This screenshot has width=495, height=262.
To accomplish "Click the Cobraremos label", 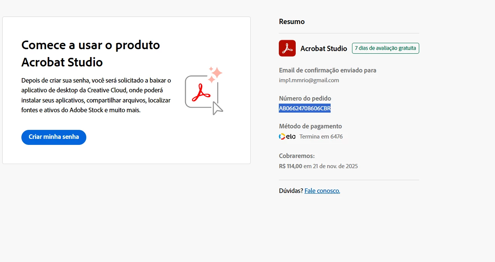I will pyautogui.click(x=297, y=156).
